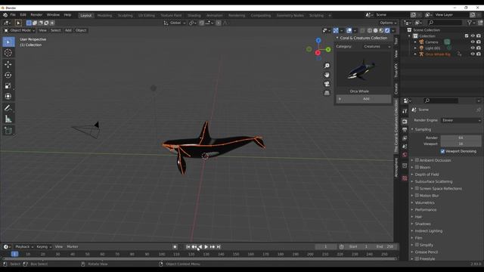Open the Render menu
The image size is (484, 272).
tap(36, 15)
